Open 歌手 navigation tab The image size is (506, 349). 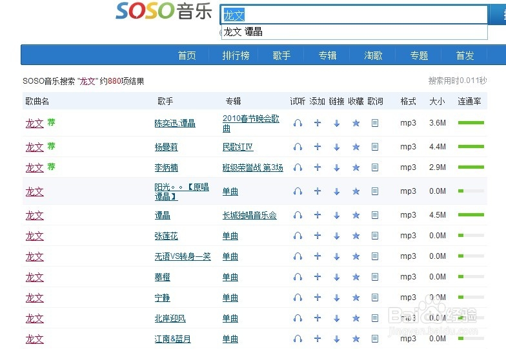click(x=281, y=55)
